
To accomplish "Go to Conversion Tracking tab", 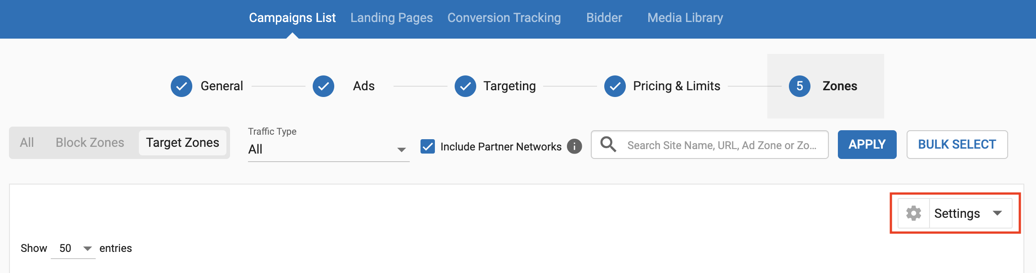I will coord(504,18).
